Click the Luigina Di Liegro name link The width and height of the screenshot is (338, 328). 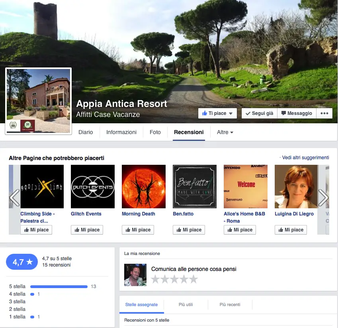(x=294, y=214)
